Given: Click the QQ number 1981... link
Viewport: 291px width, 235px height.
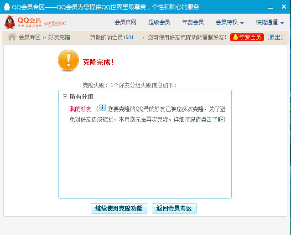Looking at the screenshot, I should tap(132, 37).
